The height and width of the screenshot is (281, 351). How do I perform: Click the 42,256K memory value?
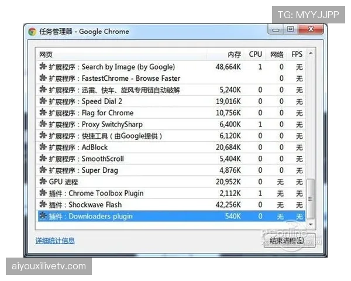(x=228, y=204)
